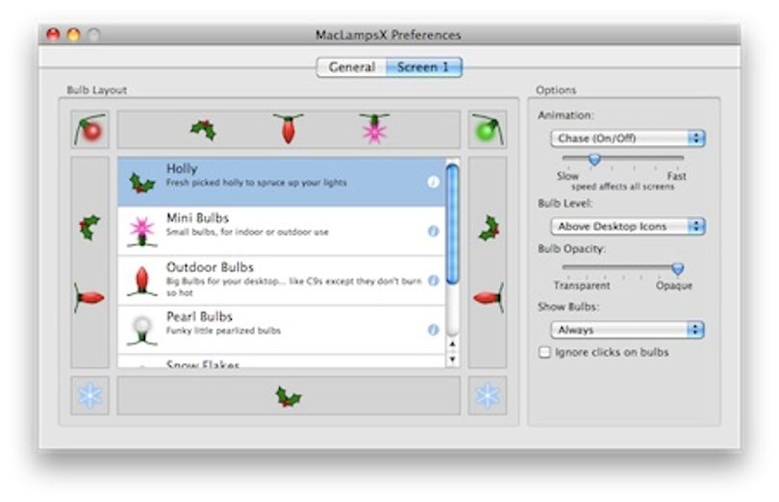This screenshot has height=502, width=779.
Task: Select the pink mini bulb in top strip
Action: pyautogui.click(x=374, y=129)
